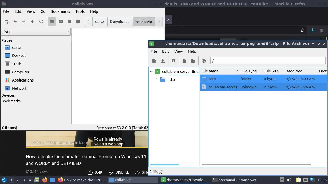
Task: Switch to thumbnail view mode
Action: pos(61,22)
